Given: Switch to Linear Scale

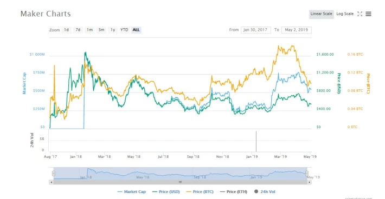Looking at the screenshot, I should pos(321,14).
